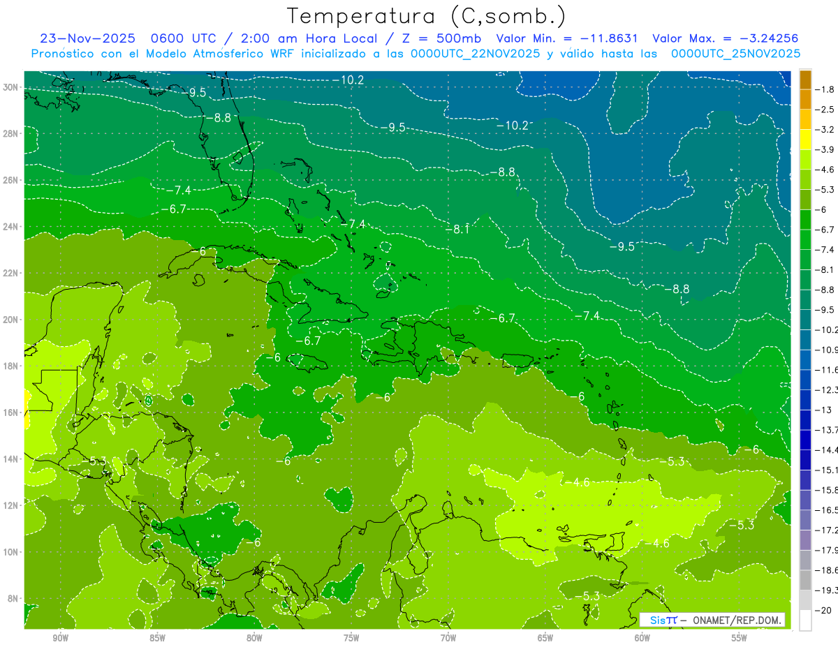Click the '16N' latitude axis label
The width and height of the screenshot is (838, 647).
(x=11, y=412)
